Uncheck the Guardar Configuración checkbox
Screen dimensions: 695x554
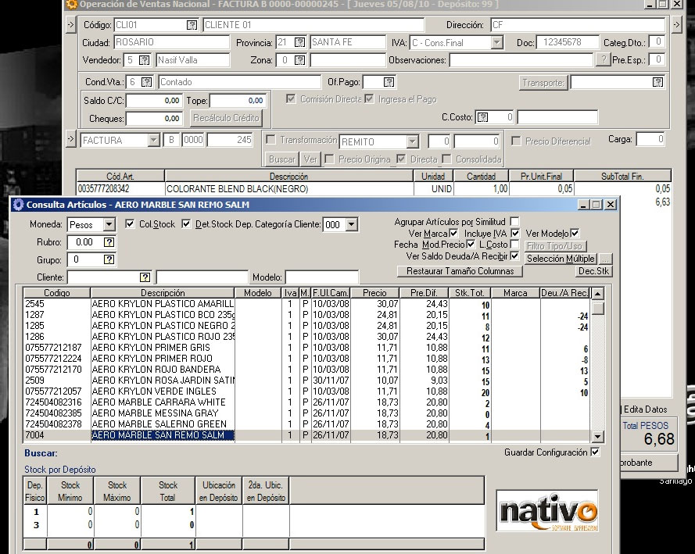pyautogui.click(x=596, y=452)
